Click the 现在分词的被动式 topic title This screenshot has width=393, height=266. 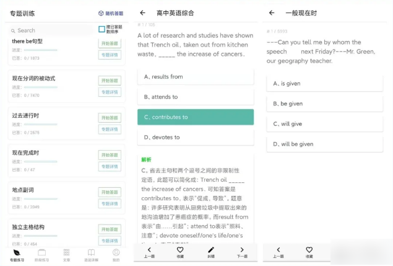click(33, 78)
